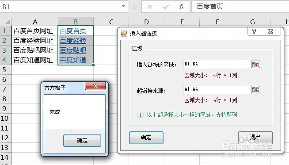The image size is (289, 165).
Task: Select row 4 header
Action: [x=6, y=60]
